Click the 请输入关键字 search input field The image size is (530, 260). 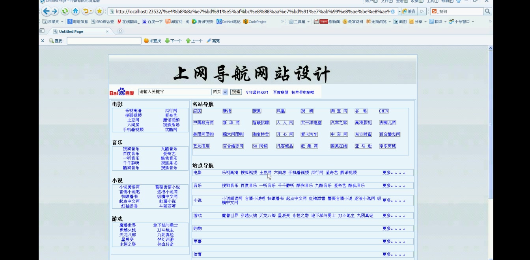(175, 92)
